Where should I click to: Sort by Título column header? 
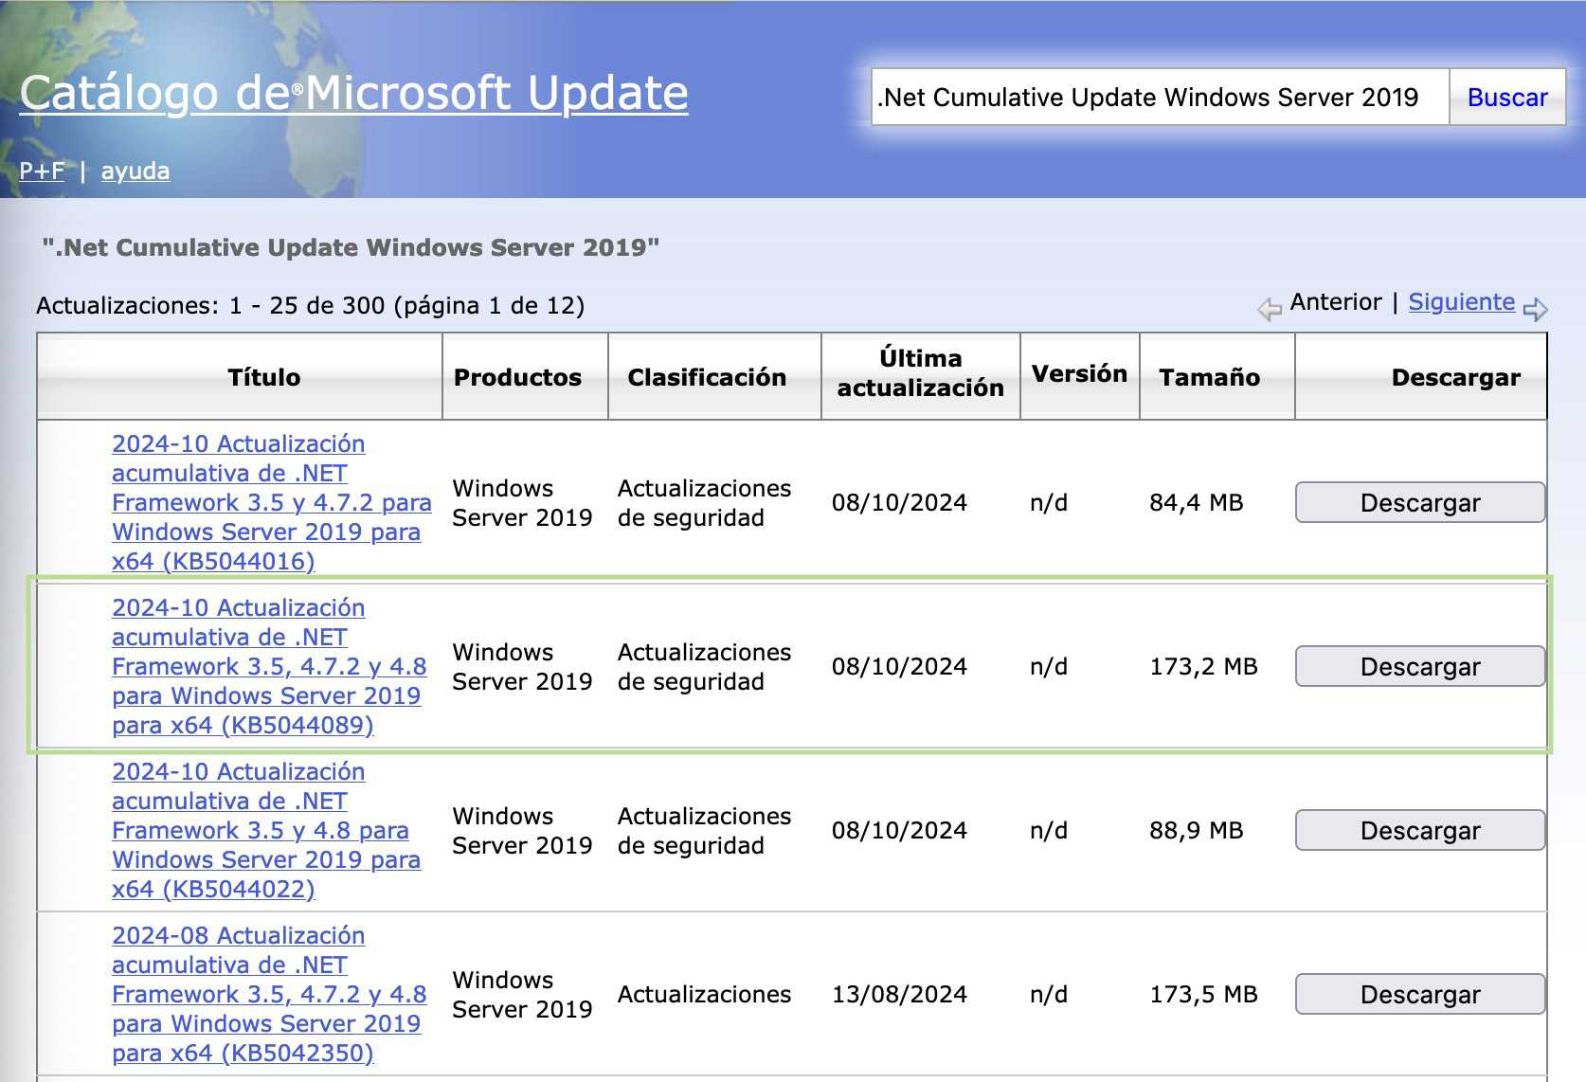263,377
